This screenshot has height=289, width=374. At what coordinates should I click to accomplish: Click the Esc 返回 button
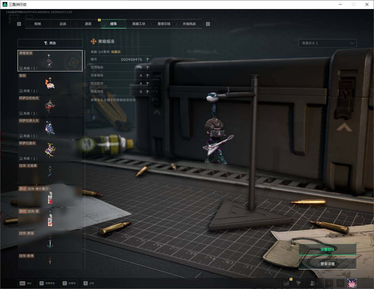click(26, 283)
